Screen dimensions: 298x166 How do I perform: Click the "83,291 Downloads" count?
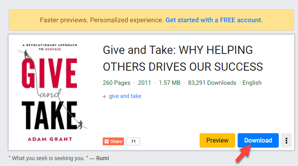pos(212,83)
